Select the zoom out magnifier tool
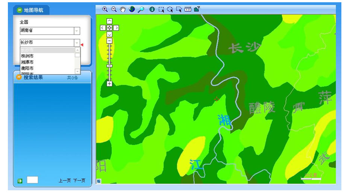344x194 pixels. point(114,9)
